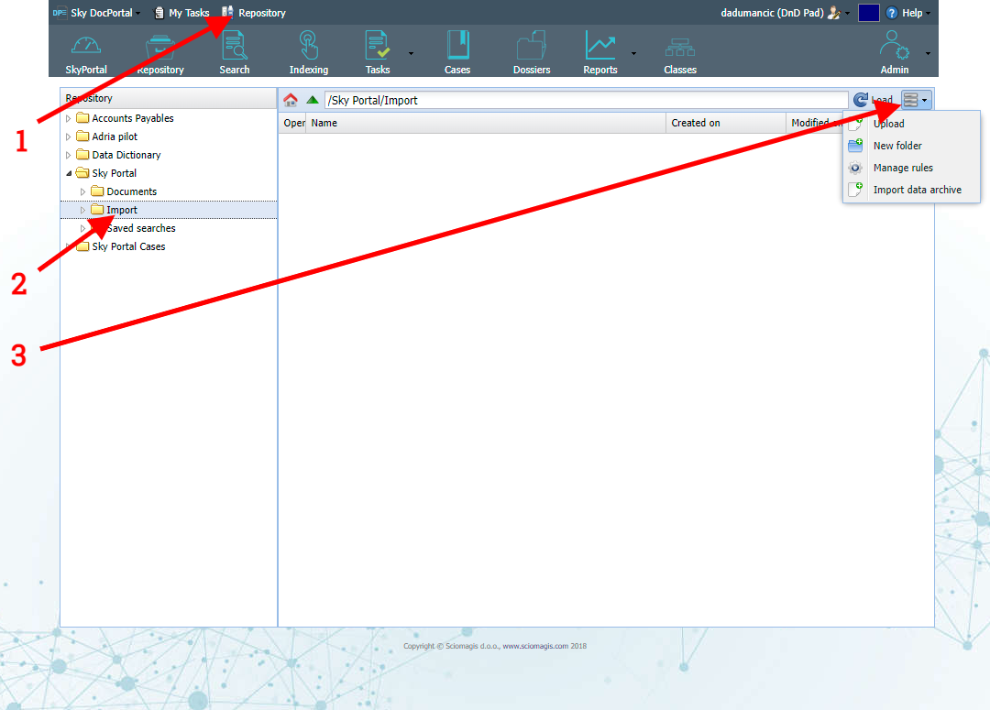Open www.sciomagis.com link in footer
The image size is (990, 710).
(x=536, y=646)
